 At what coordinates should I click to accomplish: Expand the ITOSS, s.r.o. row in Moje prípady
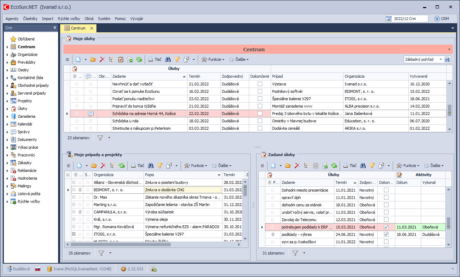click(74, 234)
